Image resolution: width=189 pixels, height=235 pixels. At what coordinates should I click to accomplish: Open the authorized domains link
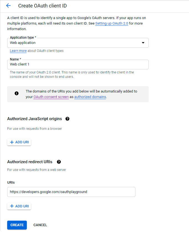90,97
